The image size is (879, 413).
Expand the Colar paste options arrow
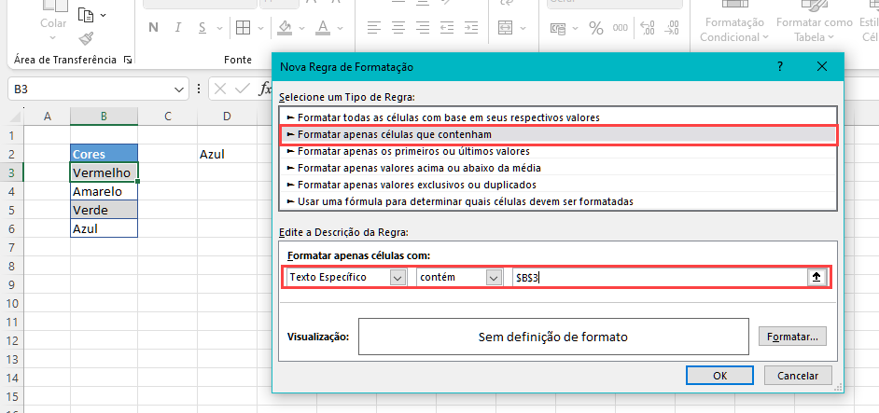click(52, 37)
